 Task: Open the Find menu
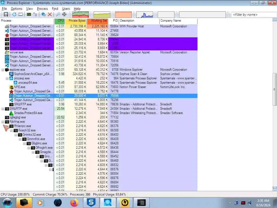pos(55,9)
